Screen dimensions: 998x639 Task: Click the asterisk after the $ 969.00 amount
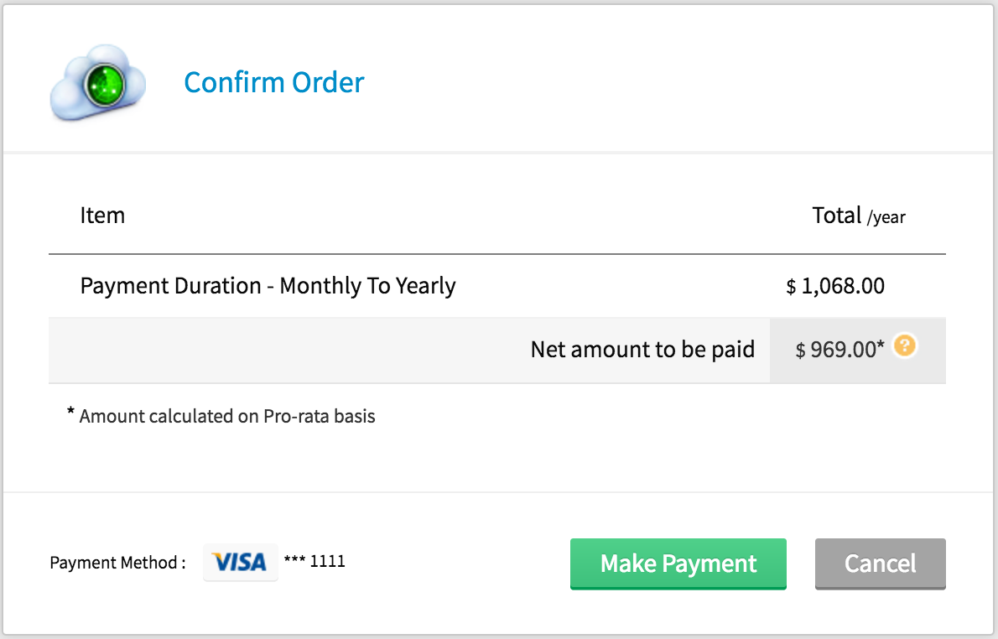pyautogui.click(x=881, y=345)
